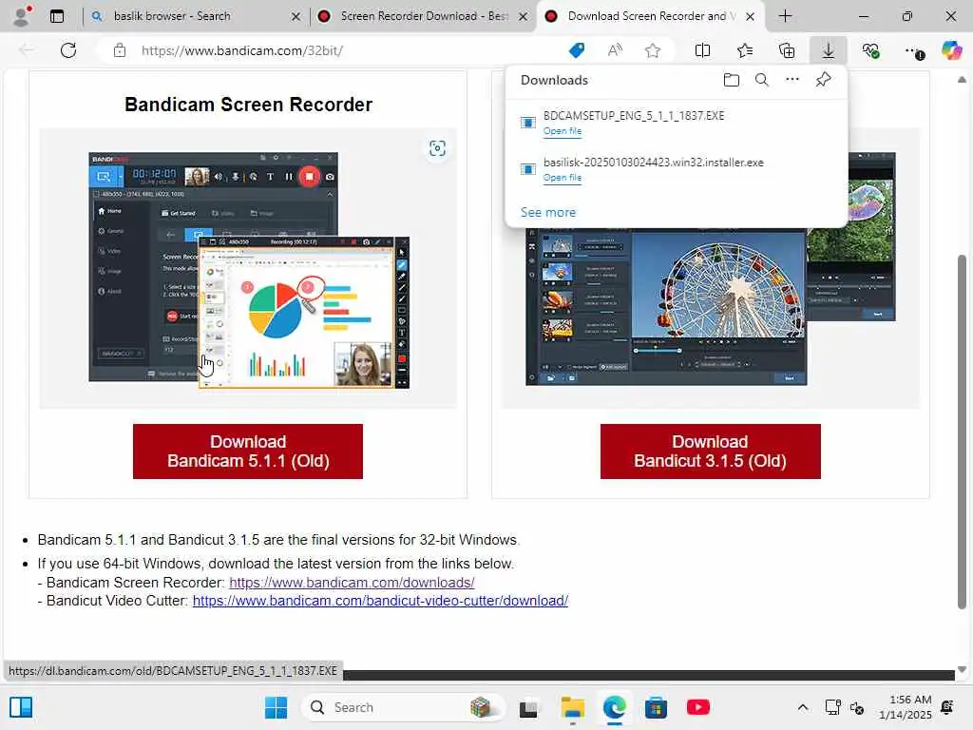Click the taskbar Search box
This screenshot has width=973, height=730.
(402, 707)
